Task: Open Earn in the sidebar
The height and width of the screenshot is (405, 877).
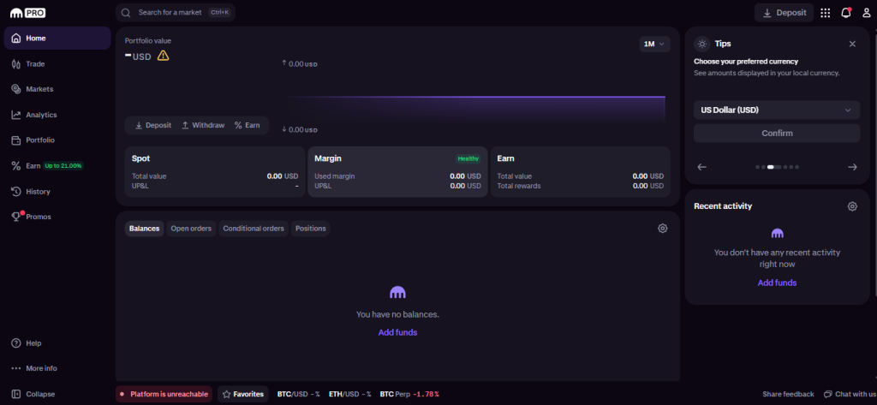Action: [x=57, y=165]
